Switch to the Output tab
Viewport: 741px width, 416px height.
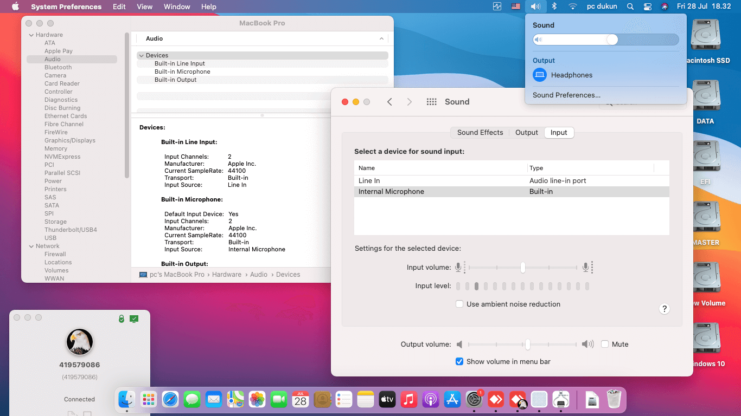[x=527, y=133]
